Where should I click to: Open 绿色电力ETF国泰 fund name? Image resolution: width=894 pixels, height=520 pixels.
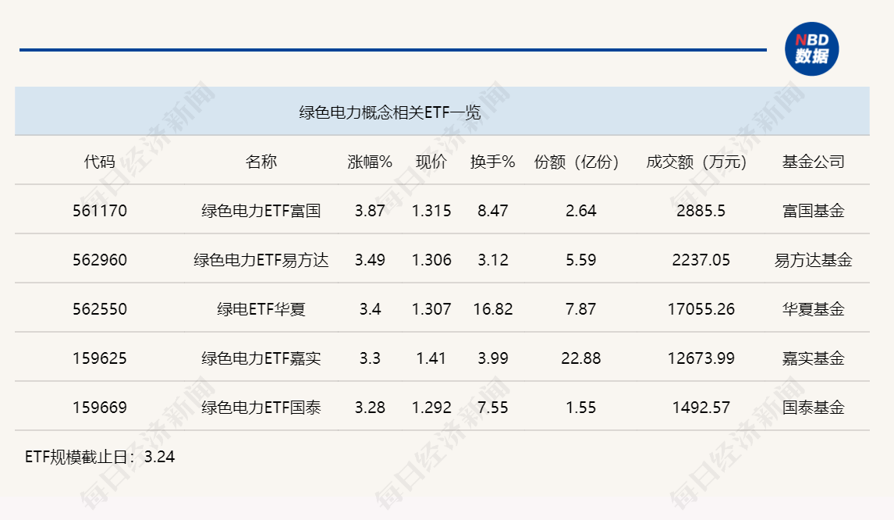point(261,408)
